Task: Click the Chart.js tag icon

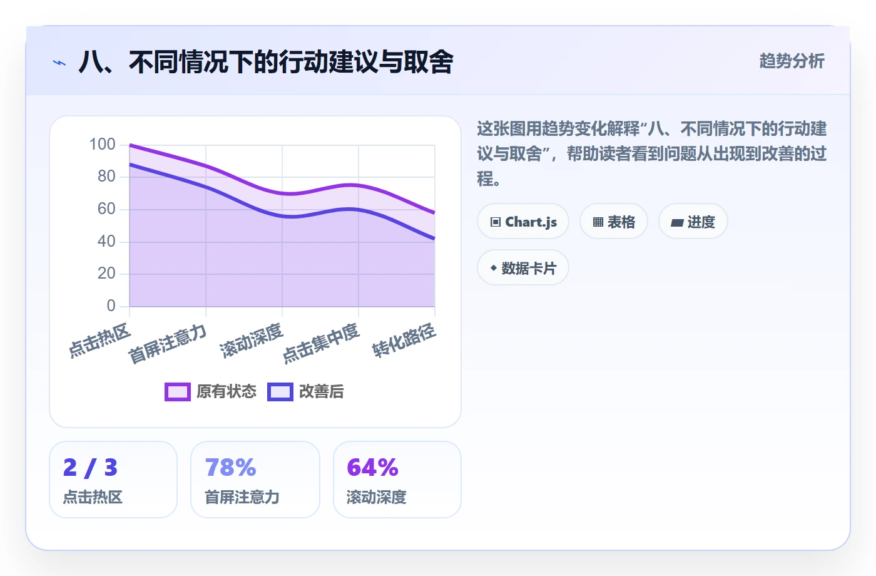Action: click(496, 222)
